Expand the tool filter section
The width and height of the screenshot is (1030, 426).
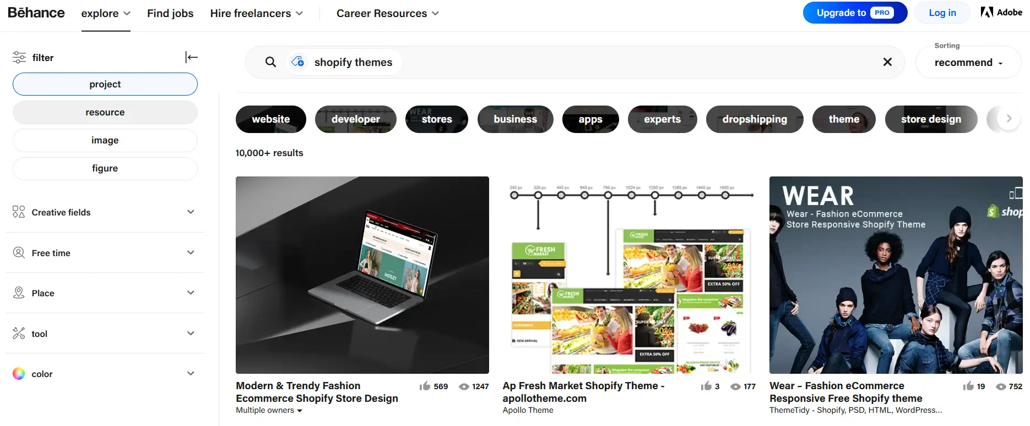pyautogui.click(x=105, y=334)
